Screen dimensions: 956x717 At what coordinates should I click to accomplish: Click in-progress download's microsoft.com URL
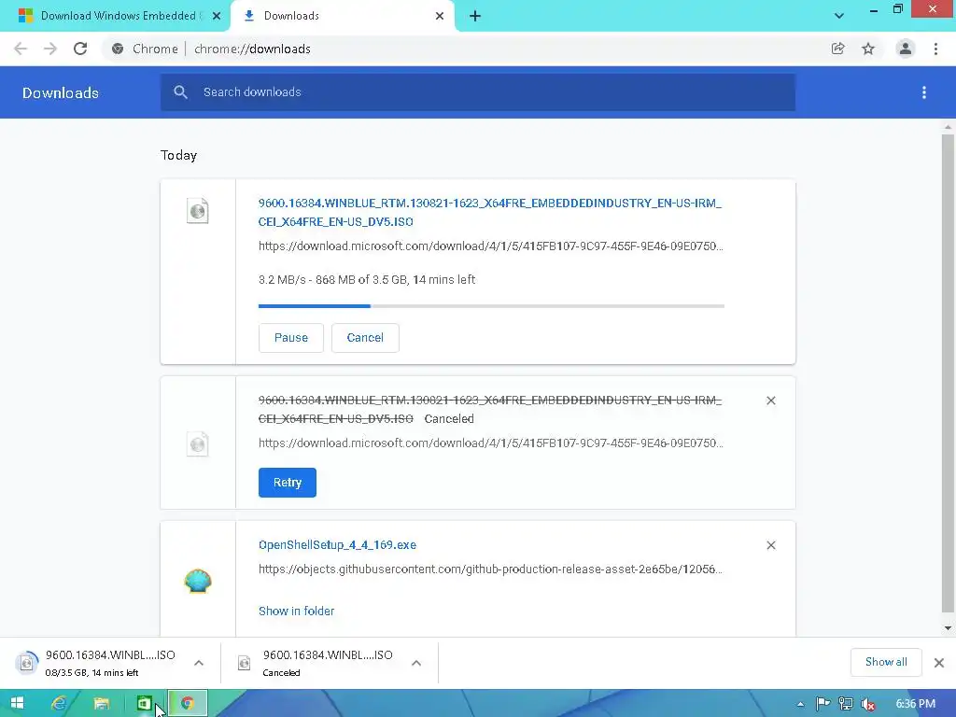pos(491,246)
